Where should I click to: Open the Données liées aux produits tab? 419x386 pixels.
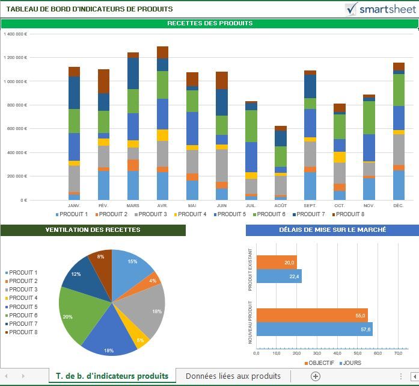[233, 376]
